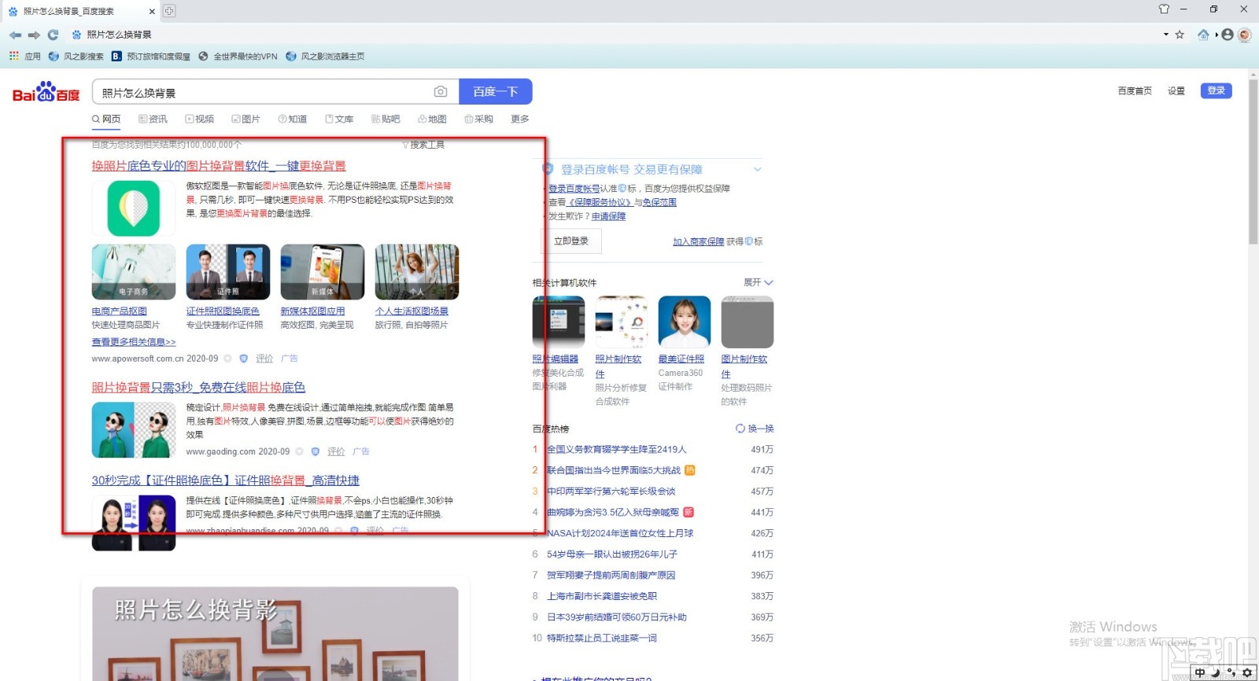Switch to the 资讯 tab
Screen dimensions: 1259x681
[153, 120]
